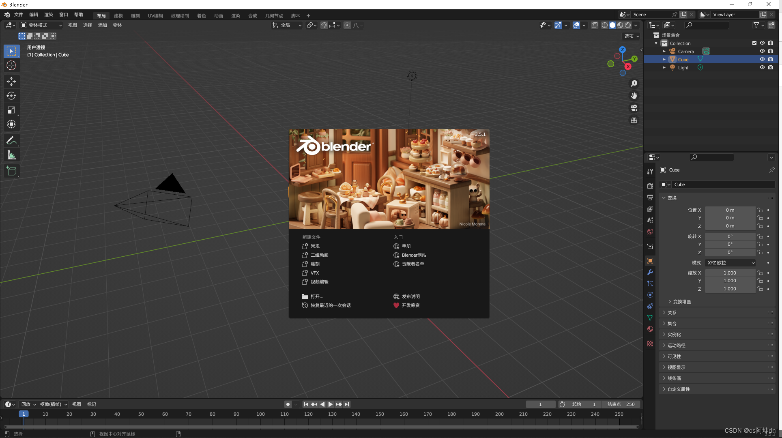
Task: Toggle auto keying record button
Action: (x=288, y=404)
